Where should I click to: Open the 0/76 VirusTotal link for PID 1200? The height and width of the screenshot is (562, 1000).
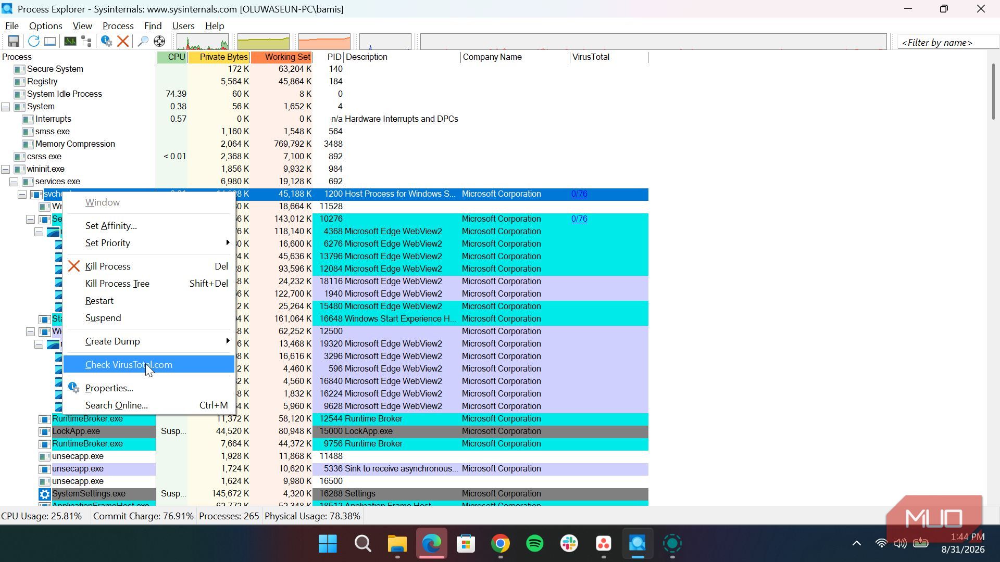pyautogui.click(x=579, y=194)
